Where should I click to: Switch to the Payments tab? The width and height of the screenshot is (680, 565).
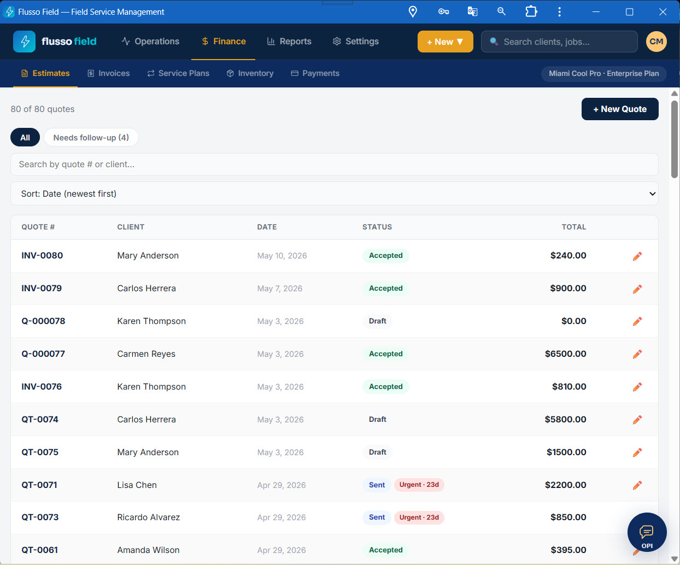[315, 73]
